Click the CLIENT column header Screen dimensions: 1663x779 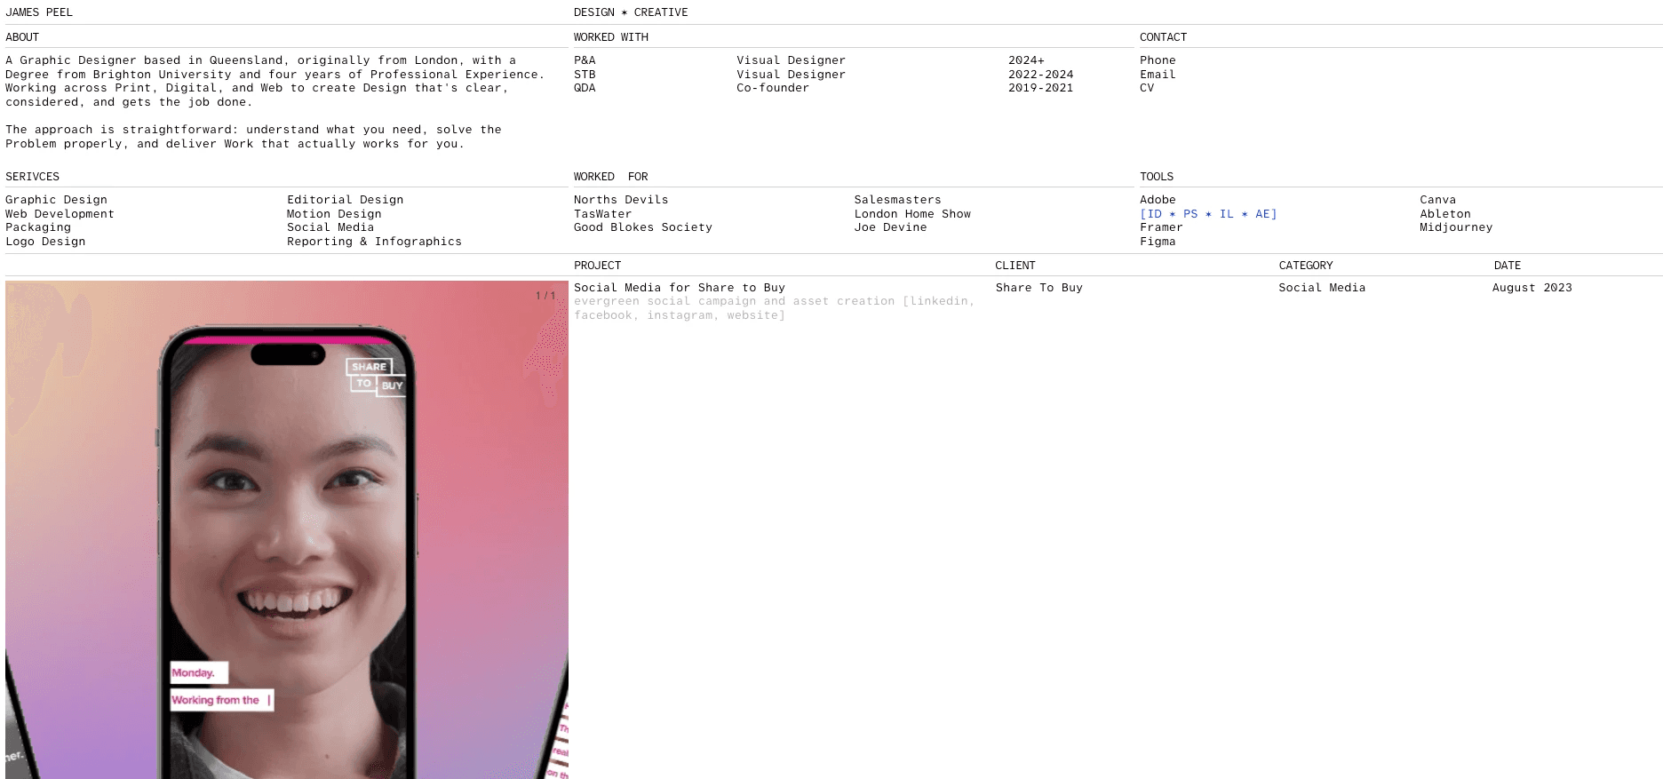(x=1015, y=266)
